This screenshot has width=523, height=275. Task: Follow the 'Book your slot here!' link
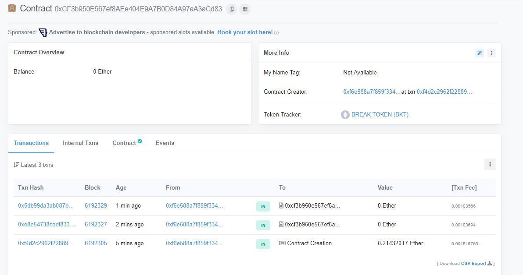pyautogui.click(x=245, y=32)
